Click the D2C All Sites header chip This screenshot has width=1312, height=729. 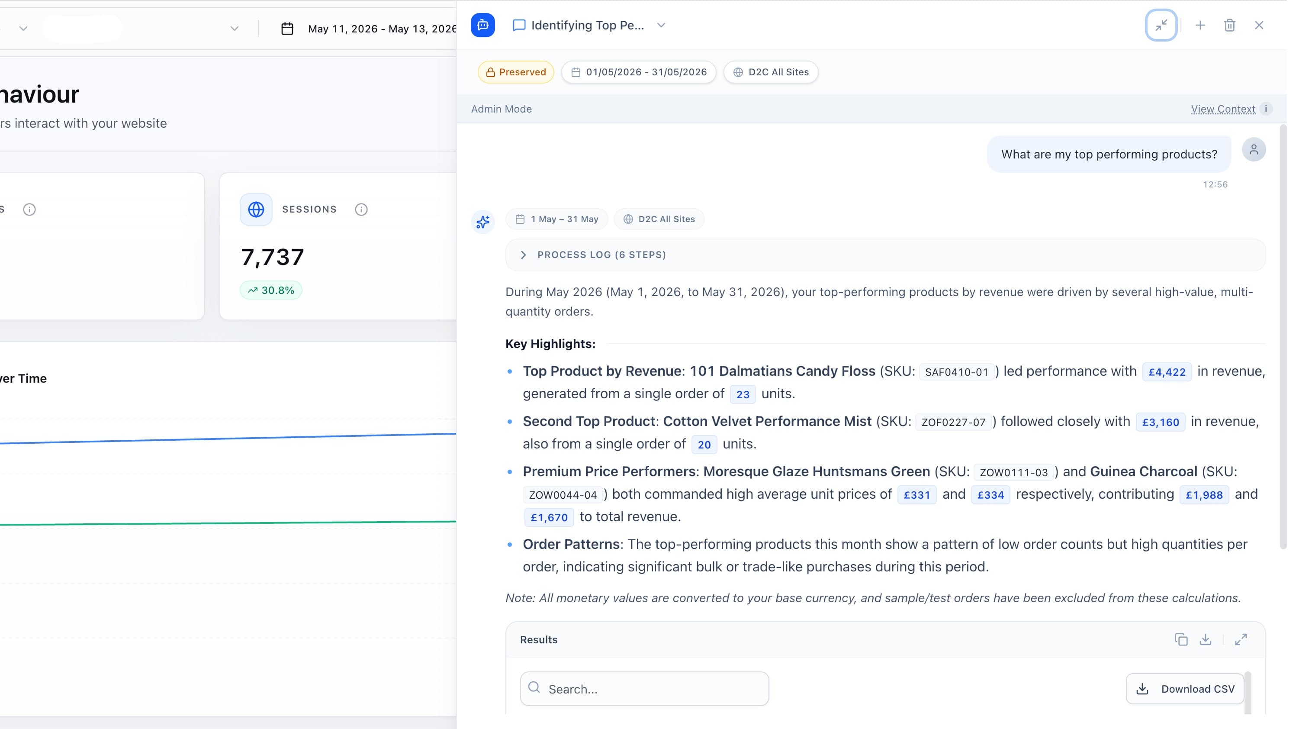[771, 72]
